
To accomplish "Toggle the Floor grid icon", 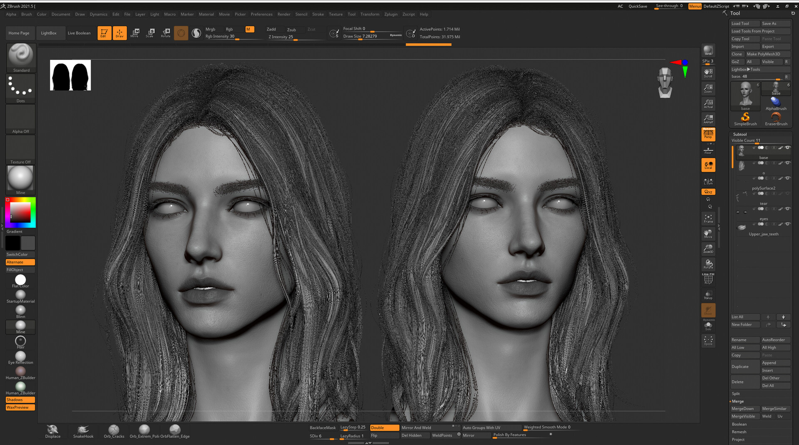I will tap(708, 150).
